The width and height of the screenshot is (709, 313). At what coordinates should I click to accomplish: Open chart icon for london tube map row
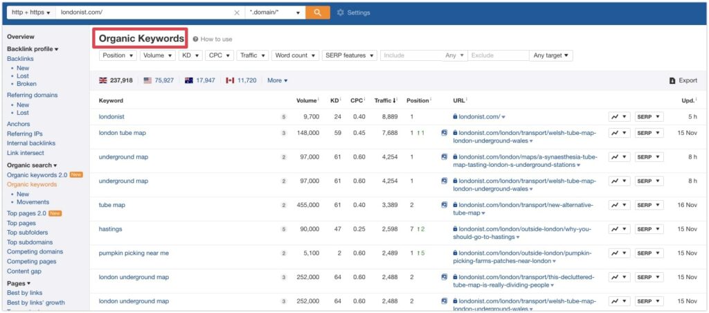(619, 133)
